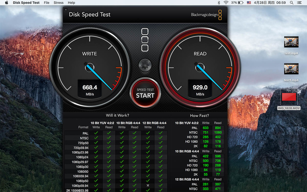Click the PAL row label in Will it Work
Screen dimensions: 307x192
(85, 134)
